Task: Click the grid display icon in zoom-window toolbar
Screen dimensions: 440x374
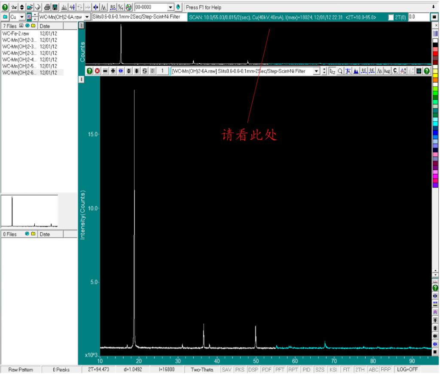Action: click(419, 71)
